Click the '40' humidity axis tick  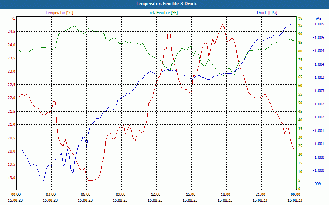point(300,120)
